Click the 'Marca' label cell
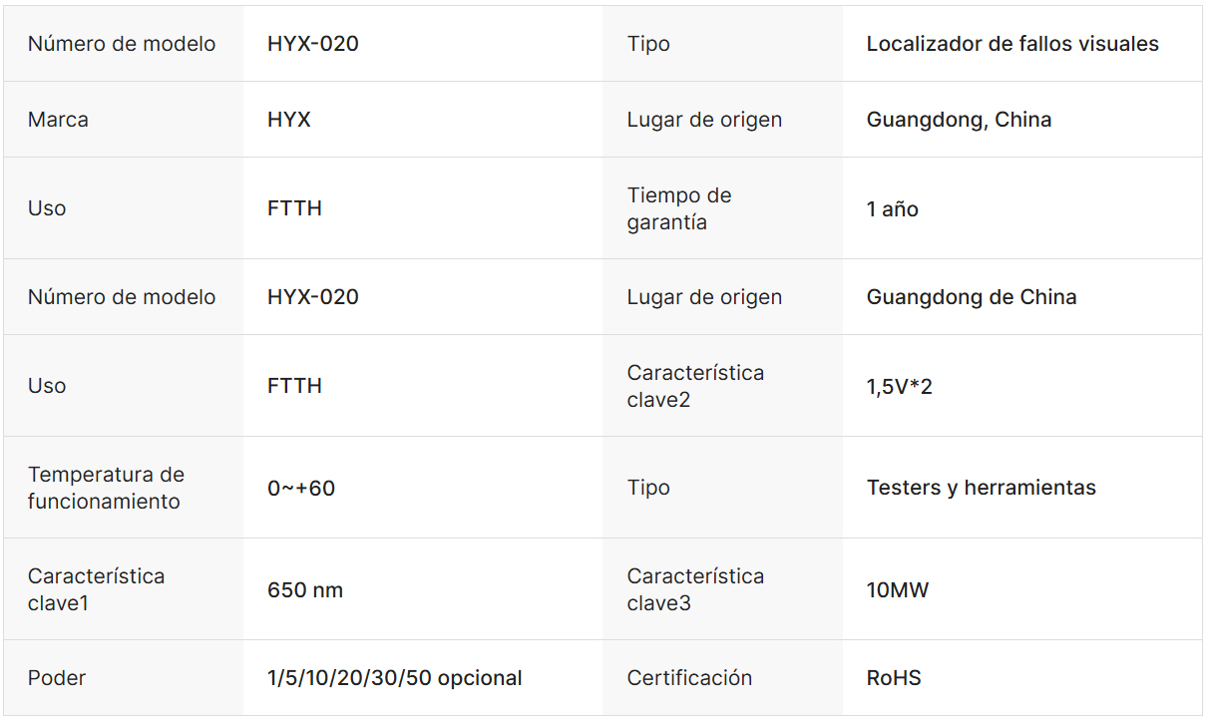Viewport: 1208px width, 720px height. (58, 120)
